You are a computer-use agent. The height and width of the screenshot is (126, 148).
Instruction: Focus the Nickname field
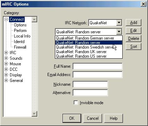90,84
